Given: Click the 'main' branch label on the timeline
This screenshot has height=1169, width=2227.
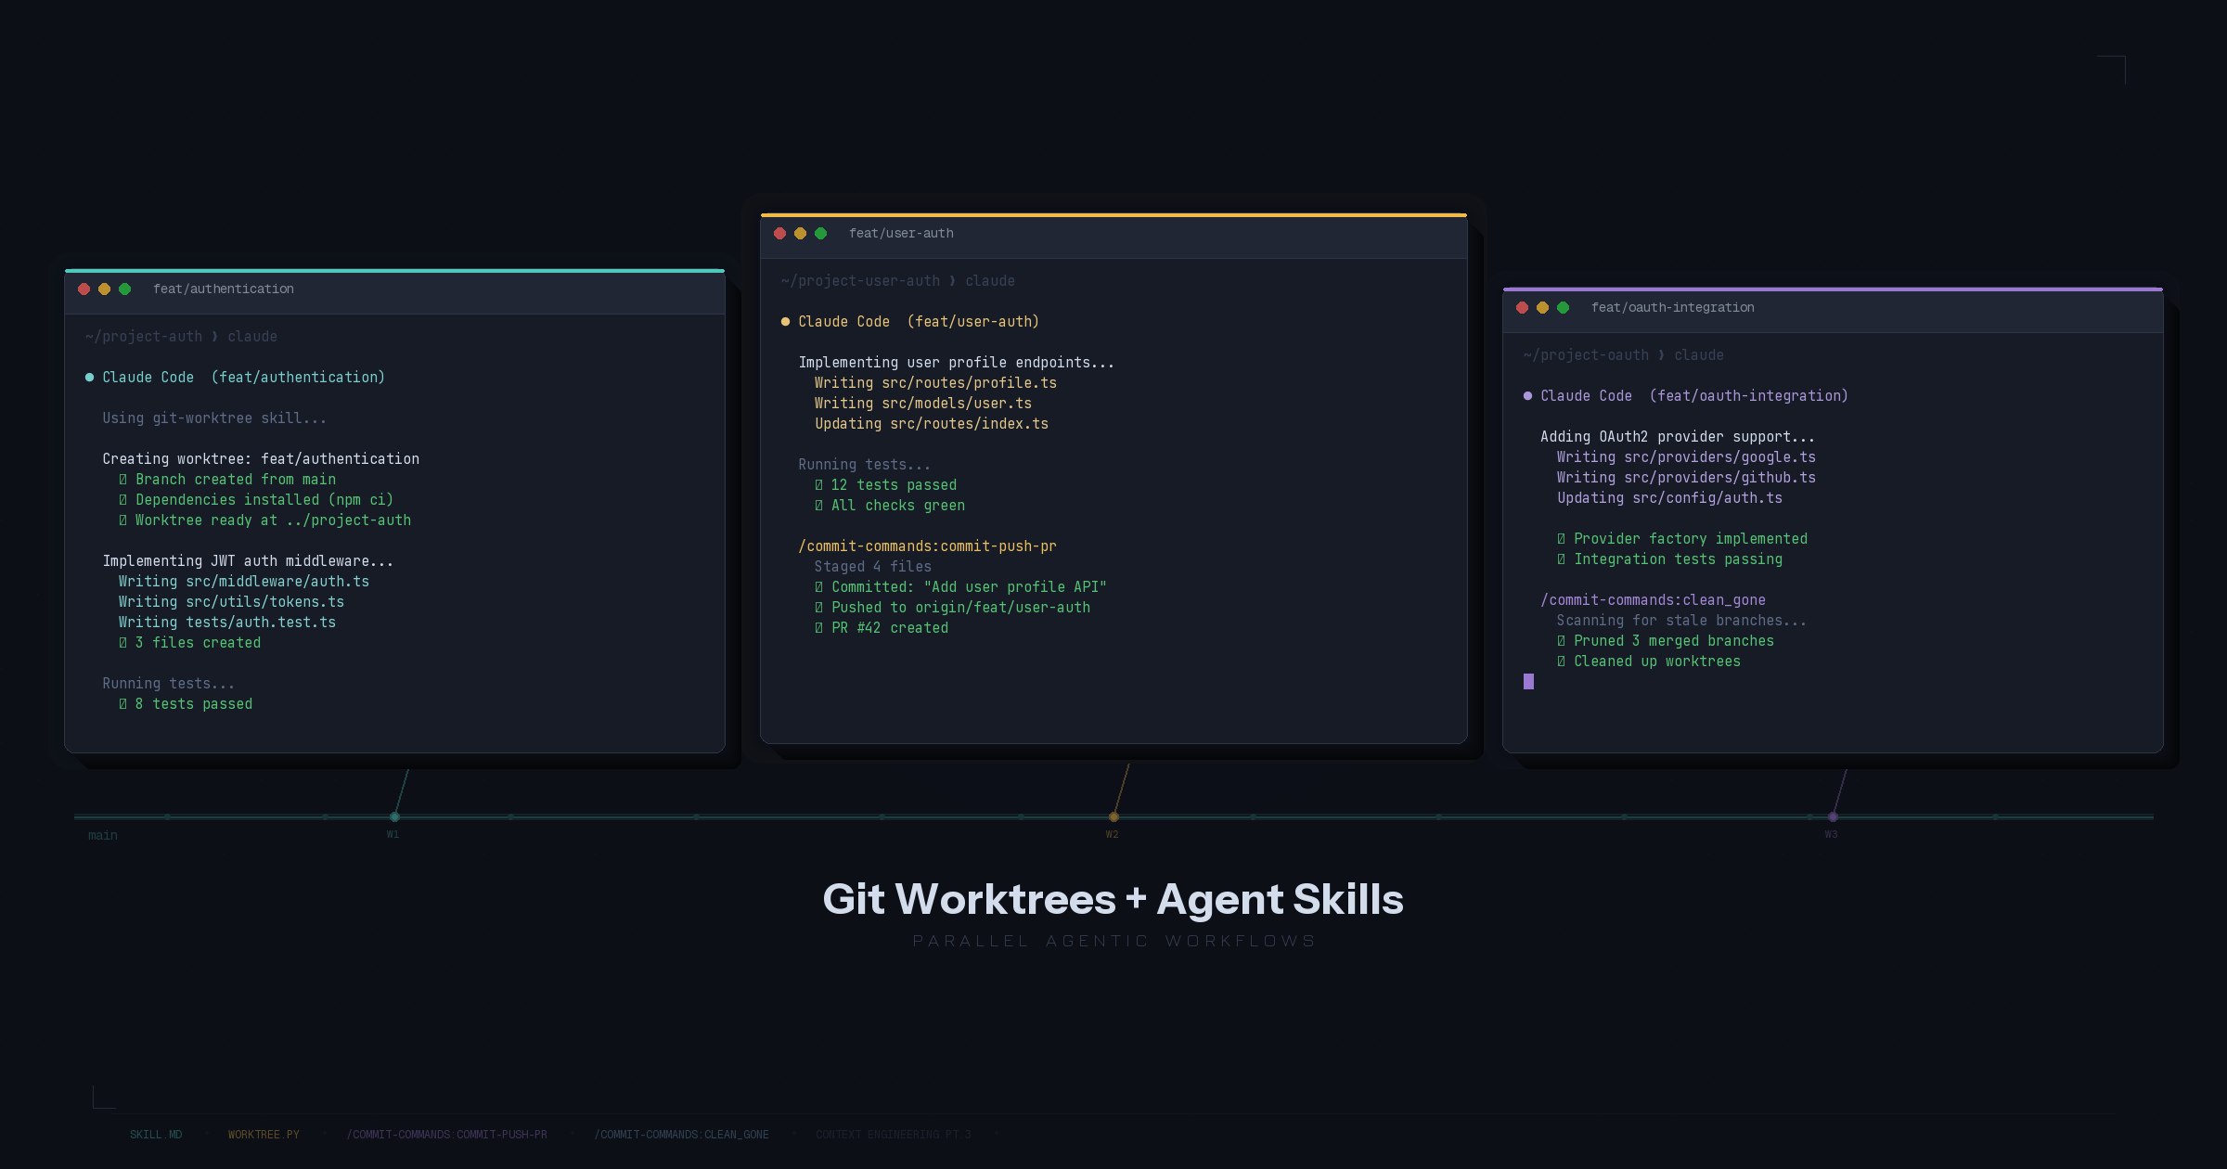Looking at the screenshot, I should coord(103,836).
